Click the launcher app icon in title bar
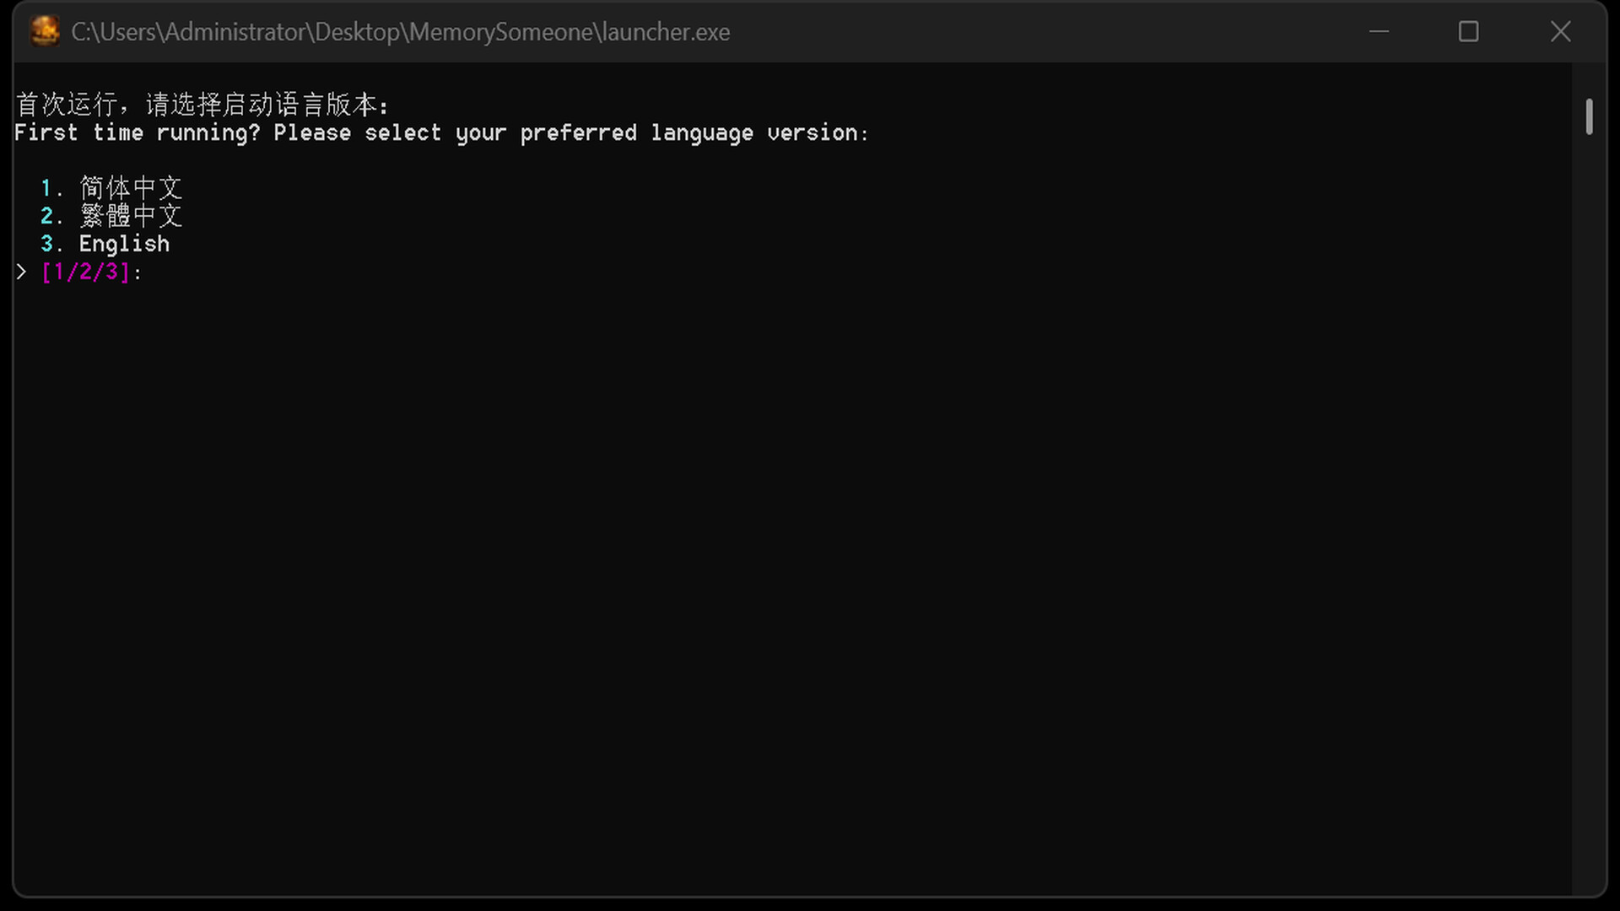Viewport: 1620px width, 911px height. pyautogui.click(x=45, y=31)
